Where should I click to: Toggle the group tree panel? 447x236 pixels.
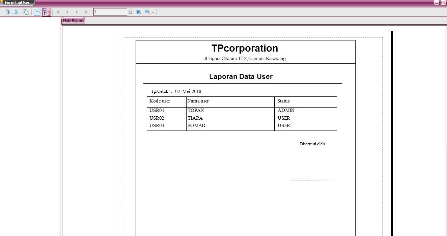coord(47,12)
